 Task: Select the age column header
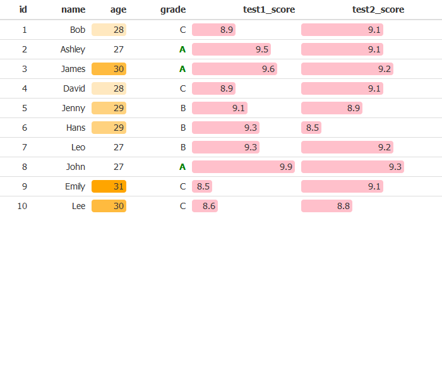pos(118,9)
